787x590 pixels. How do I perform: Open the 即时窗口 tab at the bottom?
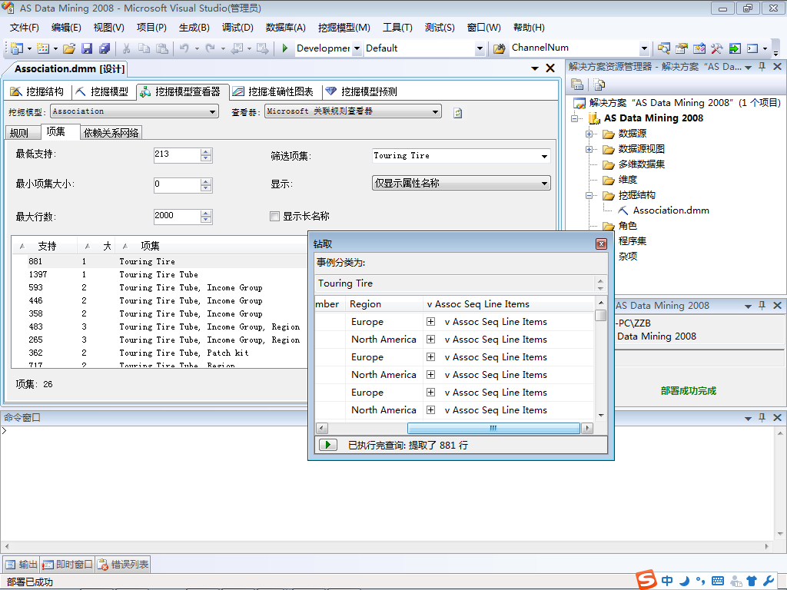pos(68,565)
